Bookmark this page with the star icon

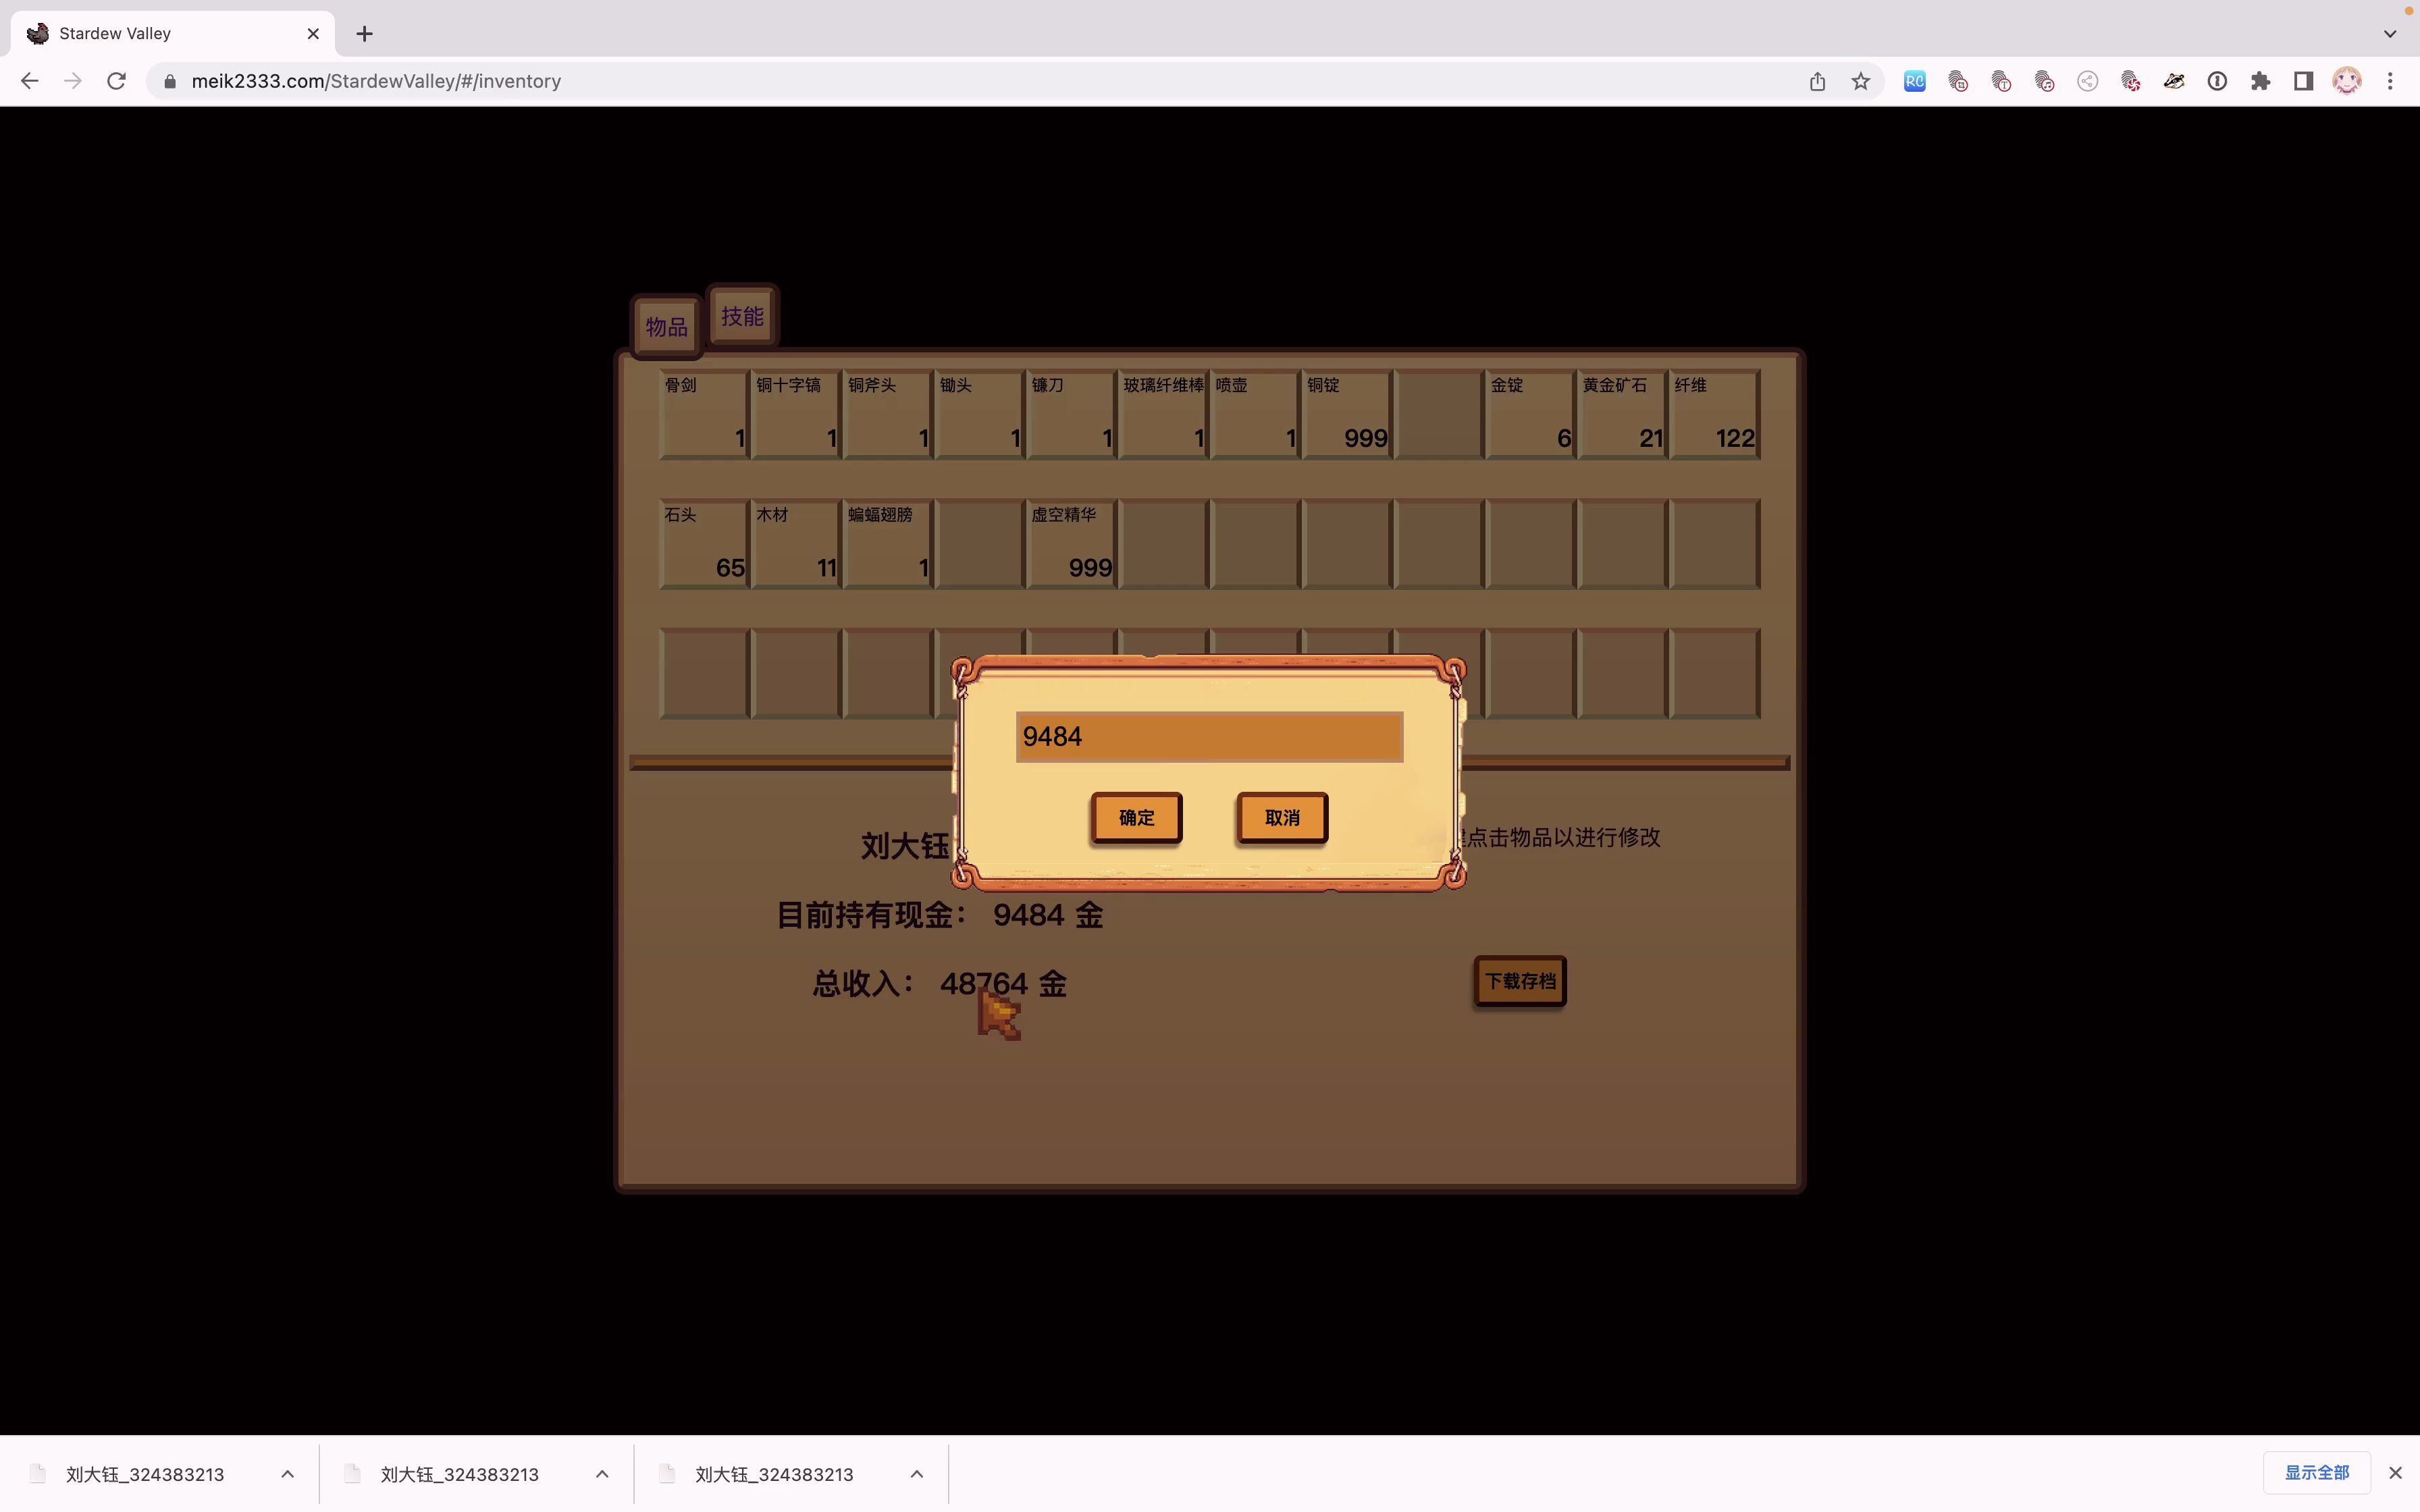tap(1860, 81)
